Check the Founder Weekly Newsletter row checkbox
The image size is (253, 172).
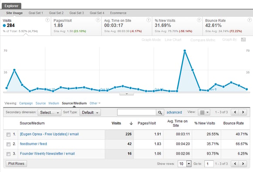tap(8, 154)
